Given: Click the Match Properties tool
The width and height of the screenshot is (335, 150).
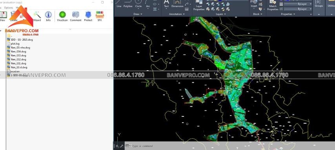Looking at the screenshot, I should point(273,5).
